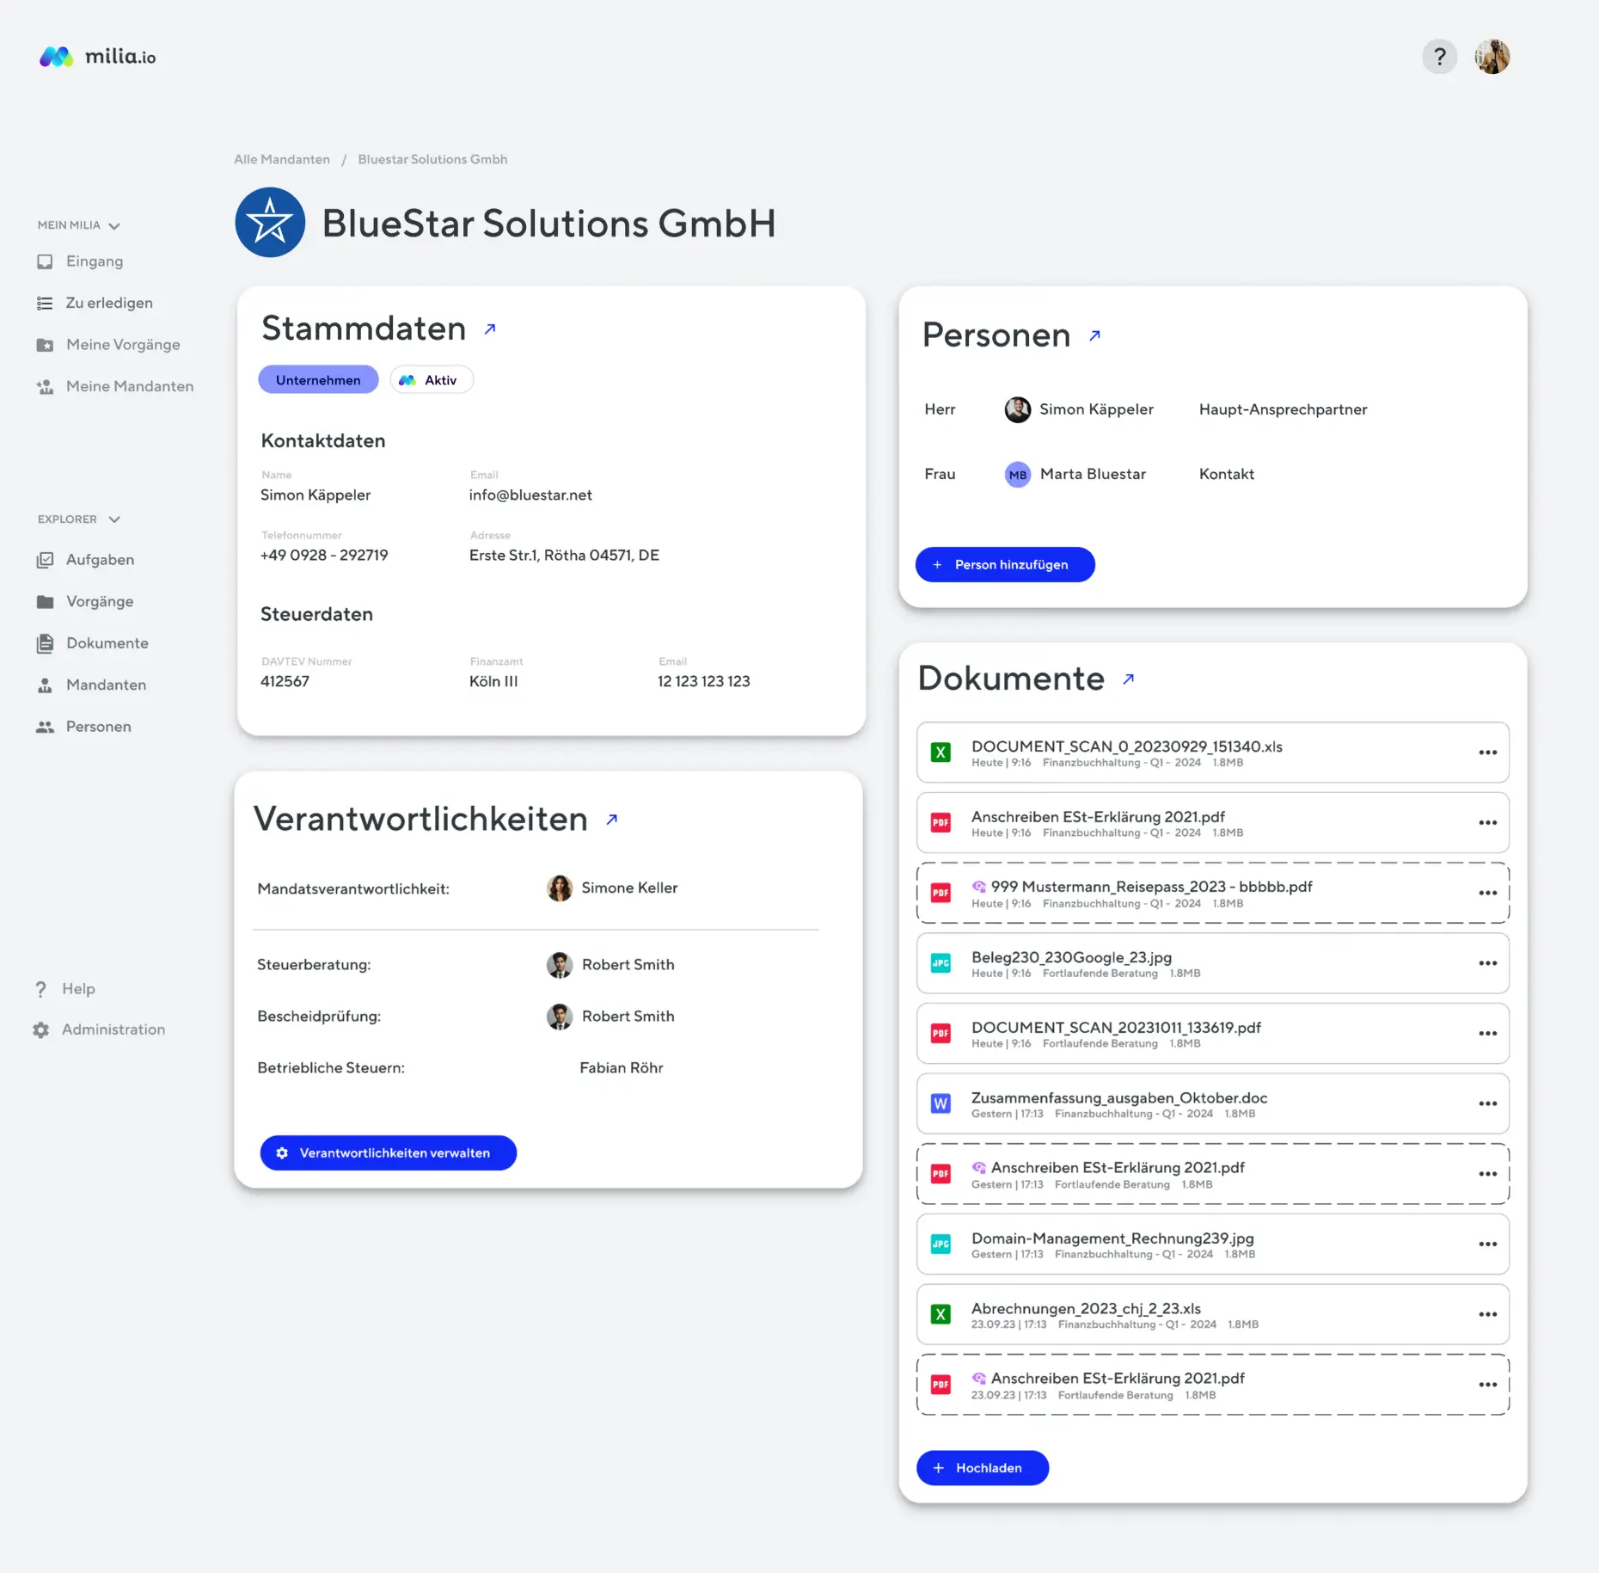Select Meine Vorgänge in the sidebar
The height and width of the screenshot is (1573, 1599).
[124, 344]
